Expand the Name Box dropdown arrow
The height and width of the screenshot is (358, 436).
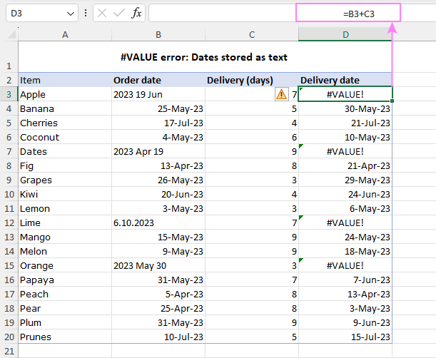[x=70, y=13]
